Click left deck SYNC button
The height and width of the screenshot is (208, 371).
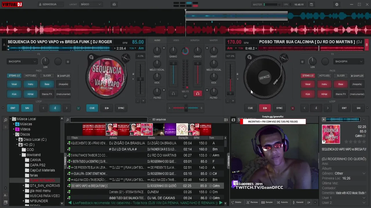tap(121, 108)
